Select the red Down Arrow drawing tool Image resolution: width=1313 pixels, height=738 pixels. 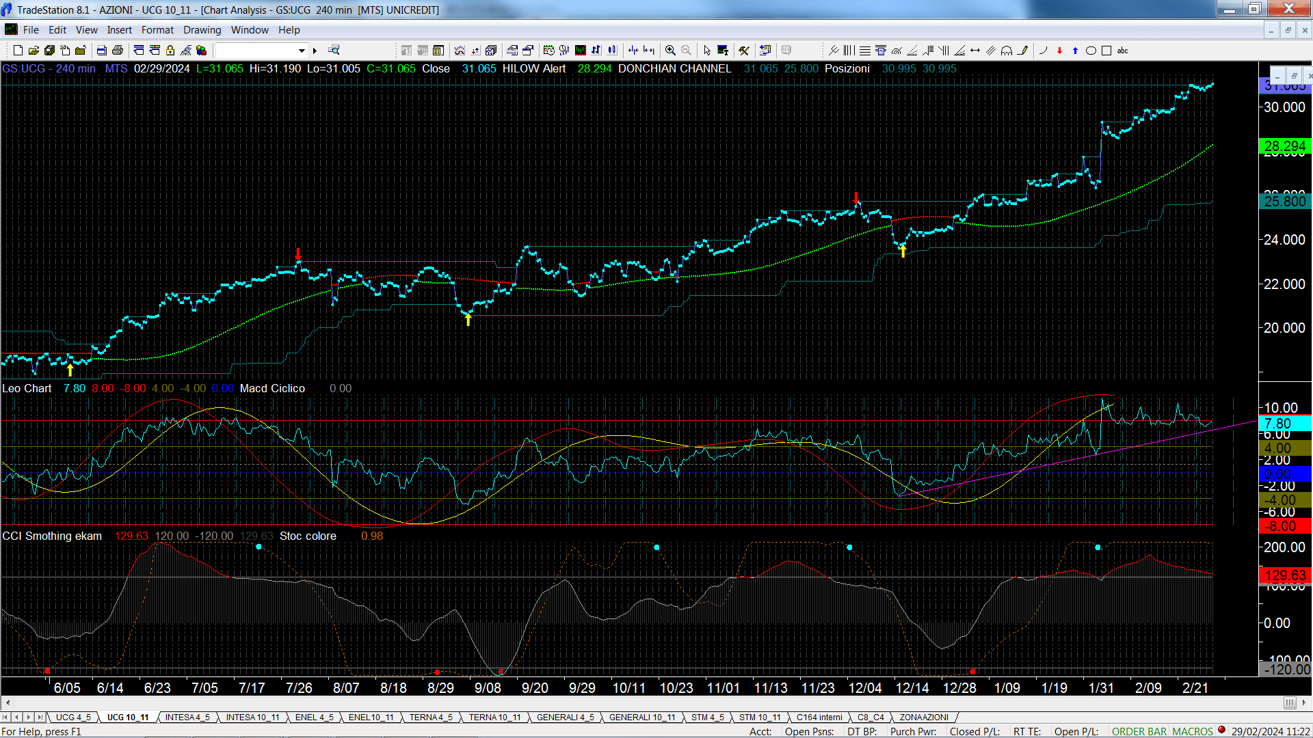[x=1059, y=51]
